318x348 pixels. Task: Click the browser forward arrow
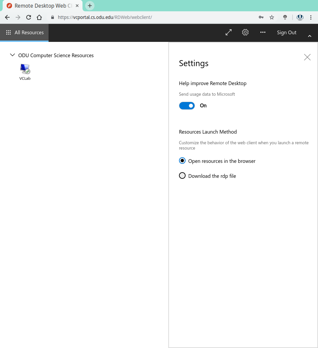18,17
